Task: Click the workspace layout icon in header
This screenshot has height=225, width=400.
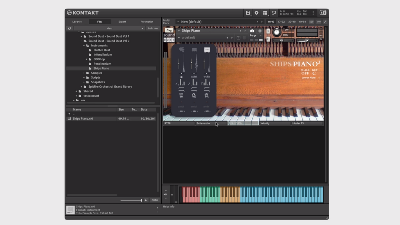Action: coord(265,13)
